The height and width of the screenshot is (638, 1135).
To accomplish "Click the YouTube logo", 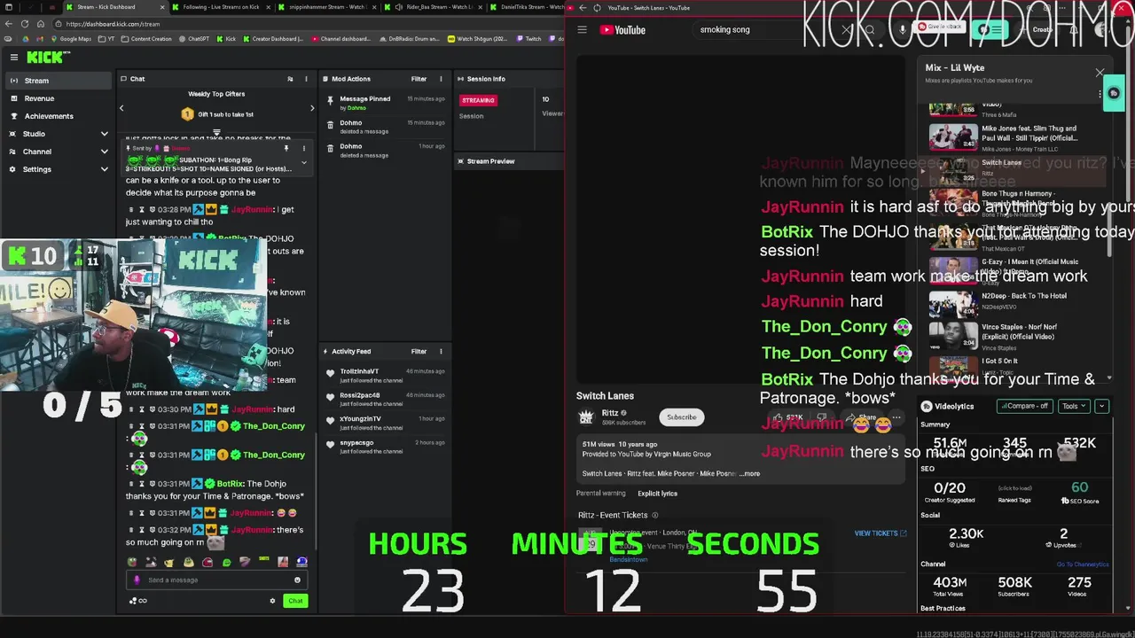I will [x=622, y=29].
